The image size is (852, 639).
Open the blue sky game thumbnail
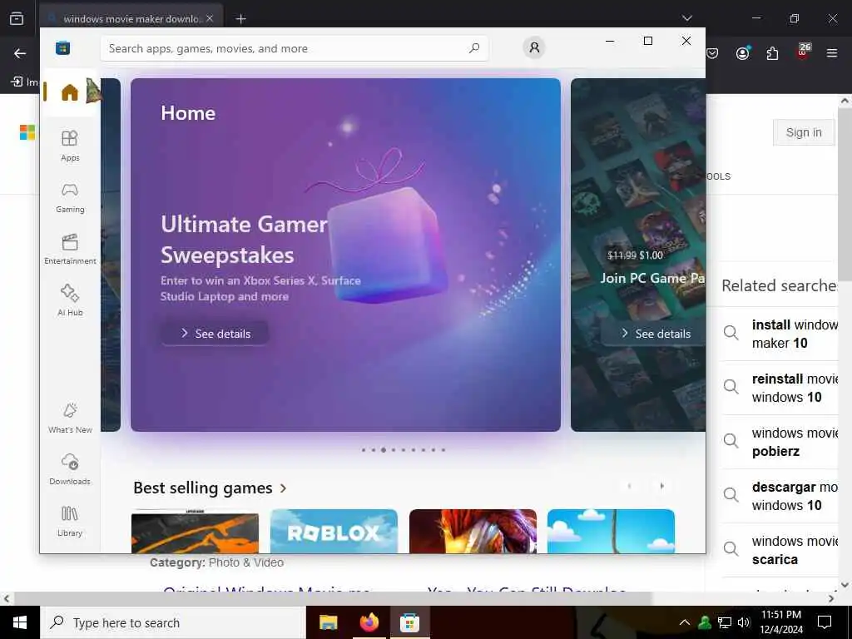[611, 531]
